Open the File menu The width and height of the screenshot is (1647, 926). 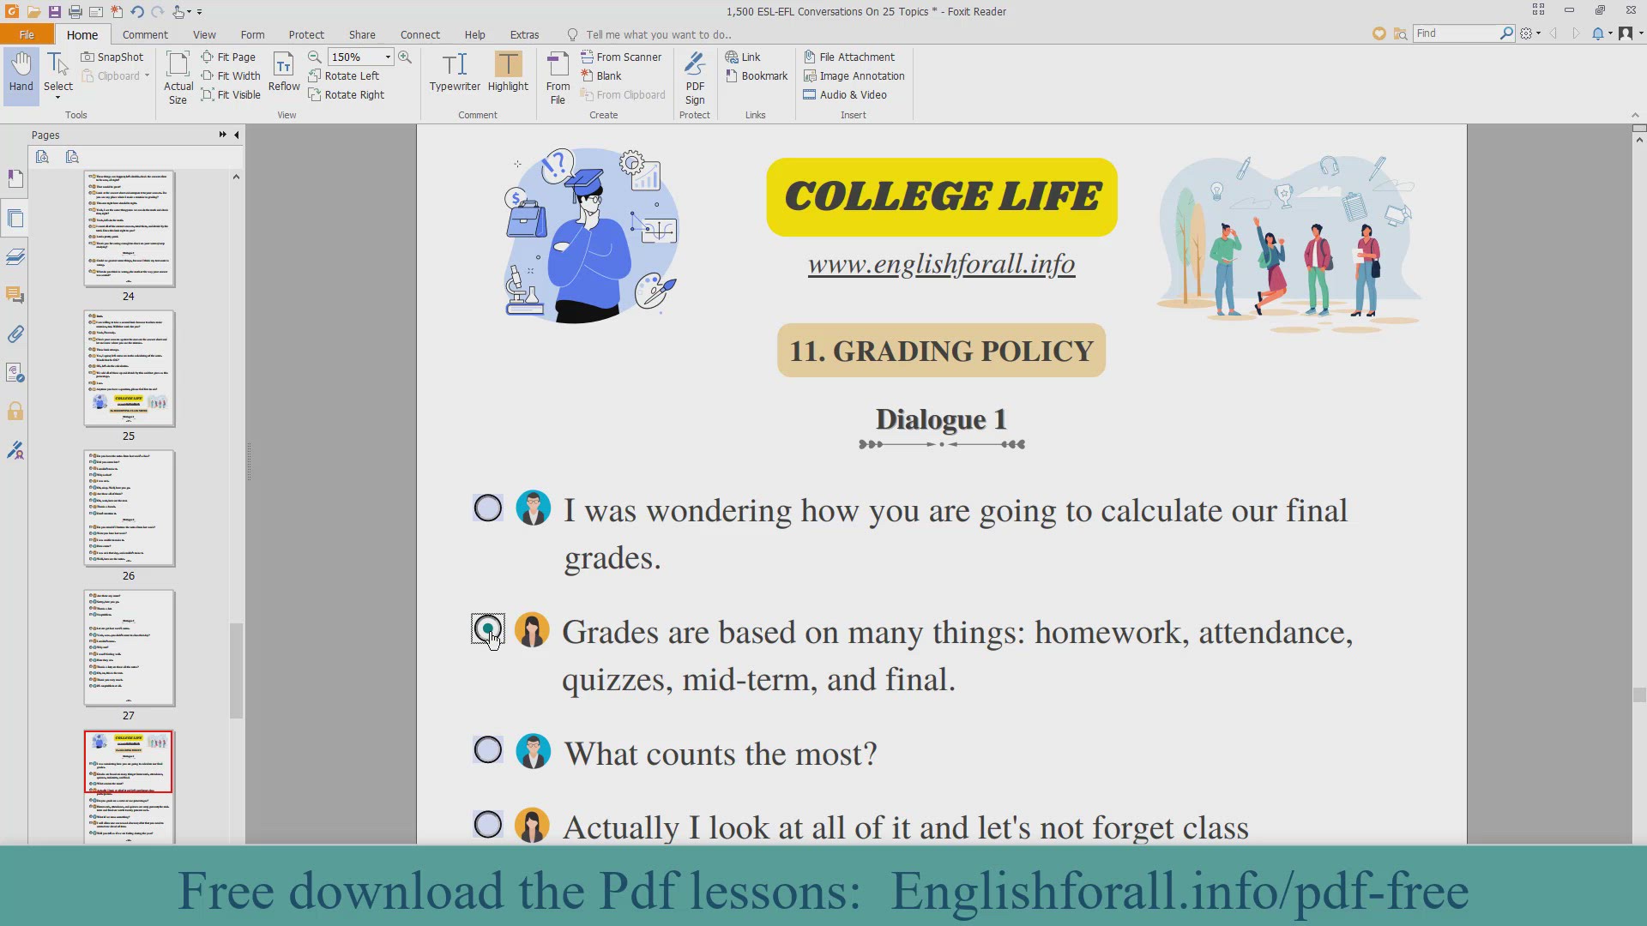[27, 34]
